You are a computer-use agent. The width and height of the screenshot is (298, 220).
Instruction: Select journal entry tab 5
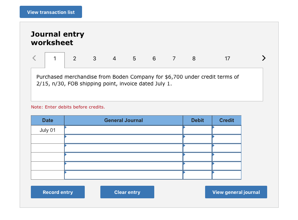(134, 59)
